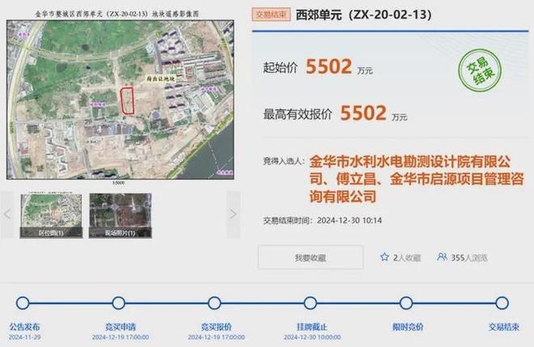Click the 2024-11-29 date text

(24, 337)
